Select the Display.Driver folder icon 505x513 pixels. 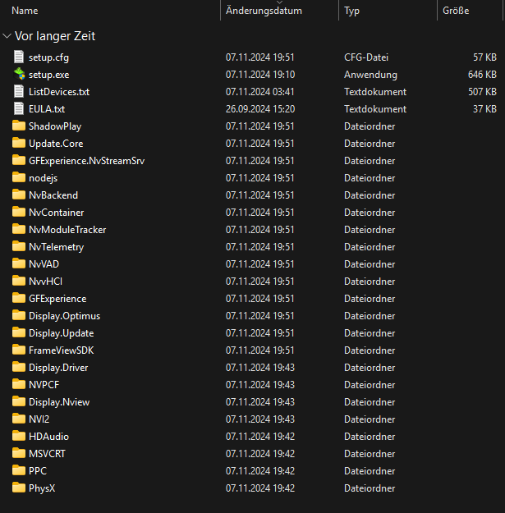[19, 368]
